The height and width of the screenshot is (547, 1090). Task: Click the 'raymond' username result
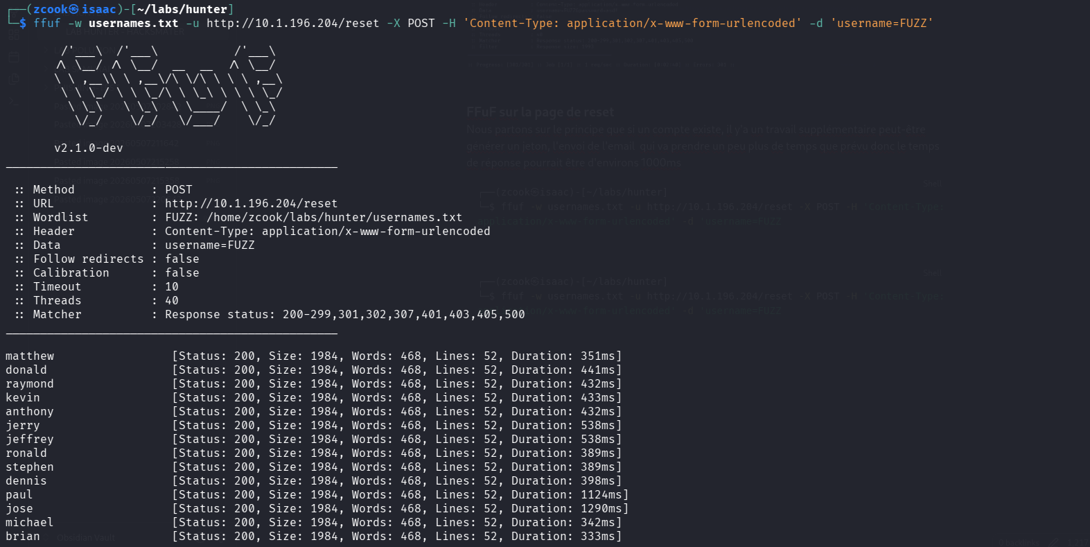pyautogui.click(x=30, y=384)
